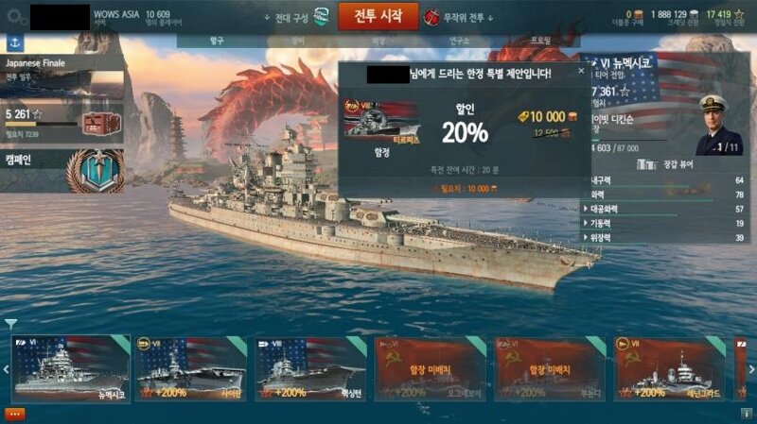This screenshot has width=757, height=424.
Task: Expand the 위장력 stat row
Action: pos(664,238)
